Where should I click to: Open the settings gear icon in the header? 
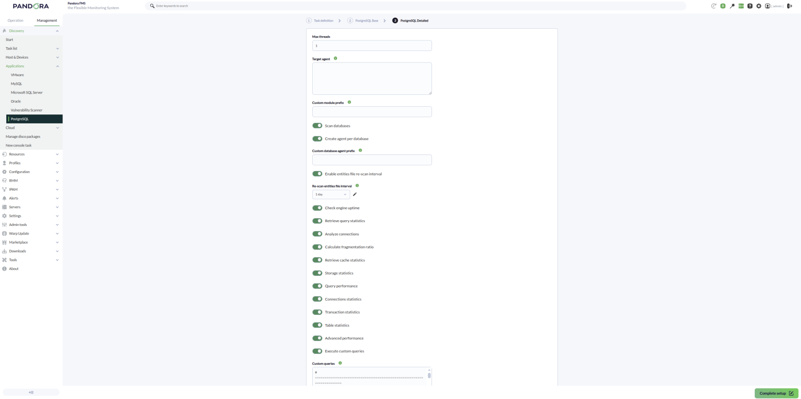pos(759,6)
